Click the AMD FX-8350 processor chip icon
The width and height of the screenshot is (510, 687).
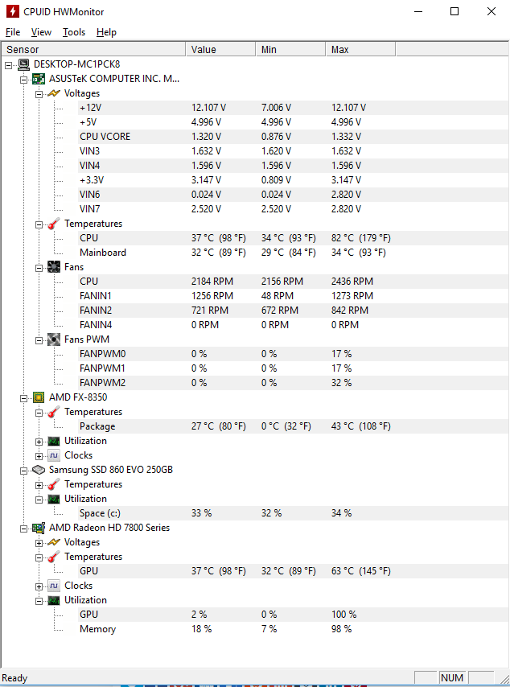(x=39, y=397)
